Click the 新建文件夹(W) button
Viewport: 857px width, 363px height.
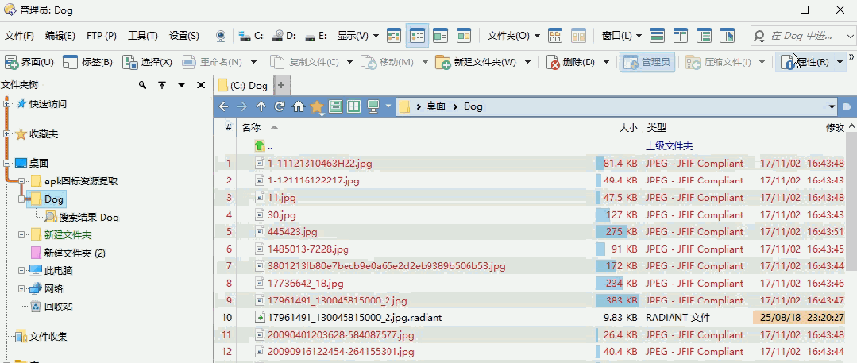476,62
